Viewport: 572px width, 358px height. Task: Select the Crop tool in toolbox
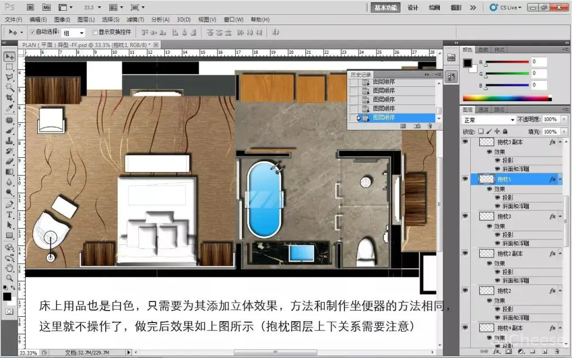point(10,97)
